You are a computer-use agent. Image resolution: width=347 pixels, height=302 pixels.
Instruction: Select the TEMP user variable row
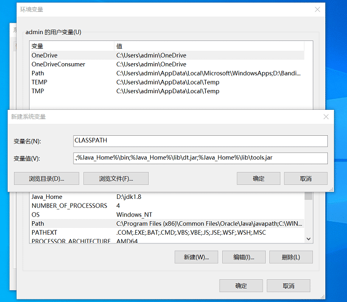tap(167, 82)
